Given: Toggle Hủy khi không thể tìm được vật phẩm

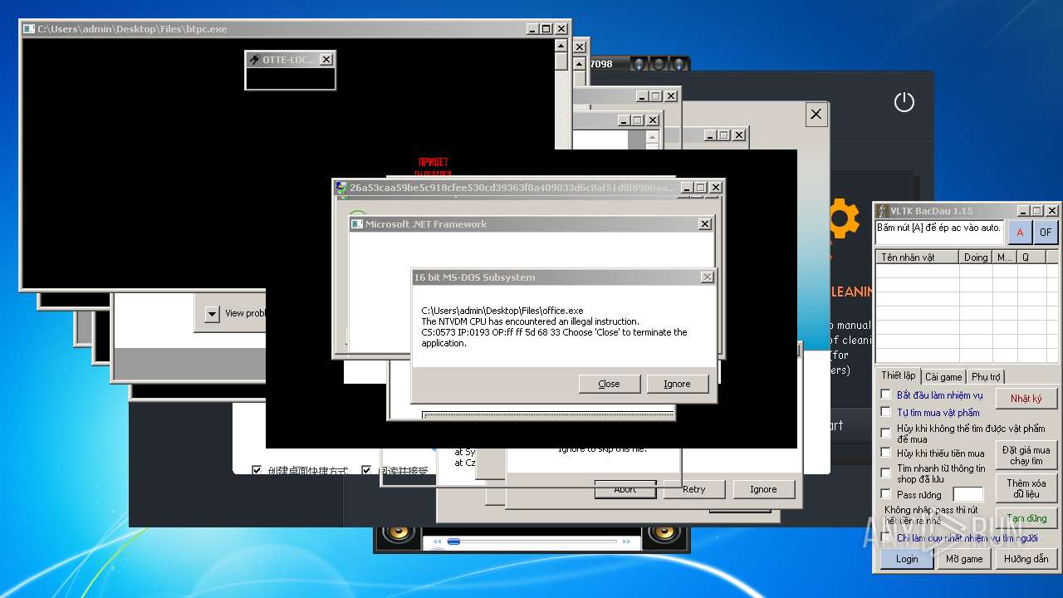Looking at the screenshot, I should [886, 433].
